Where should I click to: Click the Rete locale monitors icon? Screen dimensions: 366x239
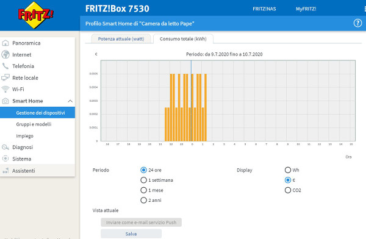pos(5,77)
